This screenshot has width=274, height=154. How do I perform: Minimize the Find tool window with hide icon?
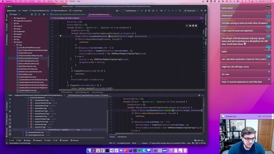(x=203, y=95)
